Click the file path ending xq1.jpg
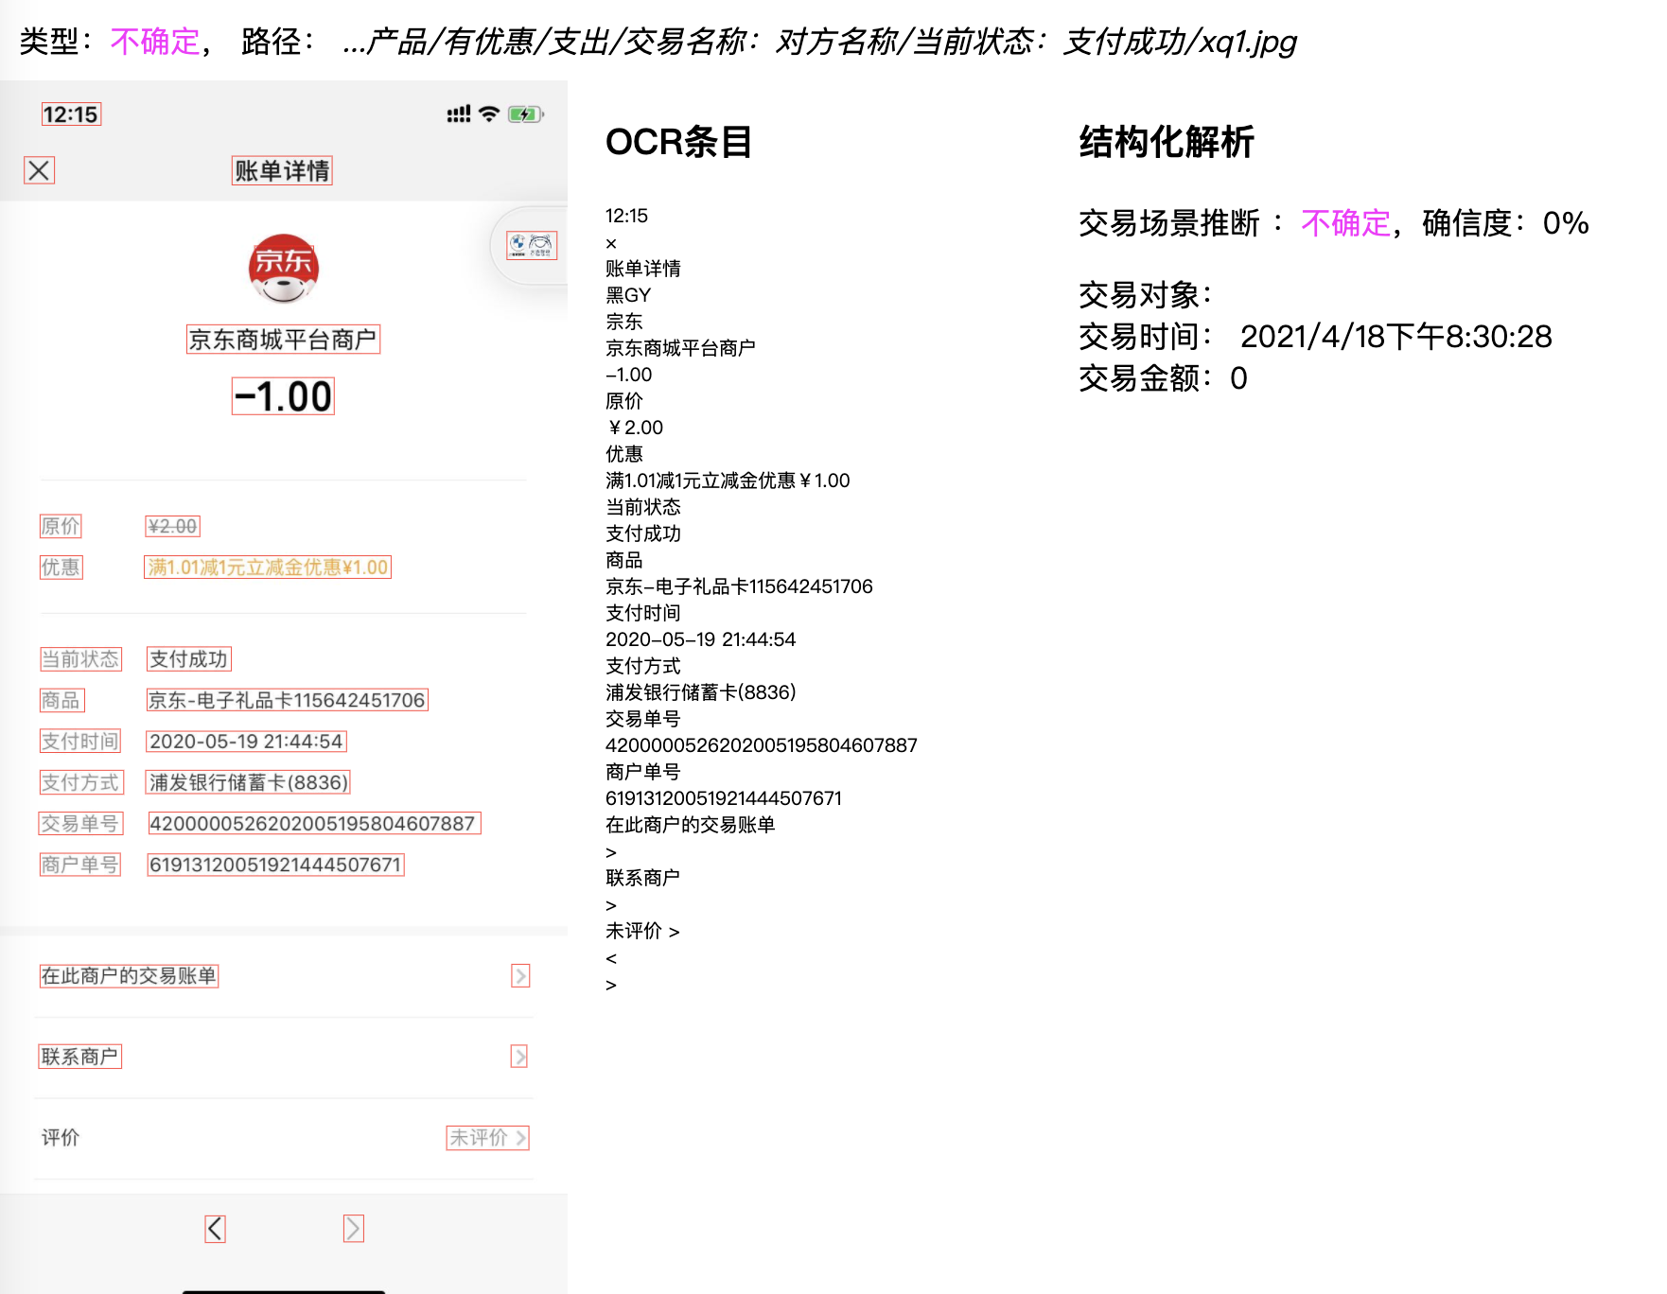This screenshot has width=1667, height=1294. tap(819, 42)
